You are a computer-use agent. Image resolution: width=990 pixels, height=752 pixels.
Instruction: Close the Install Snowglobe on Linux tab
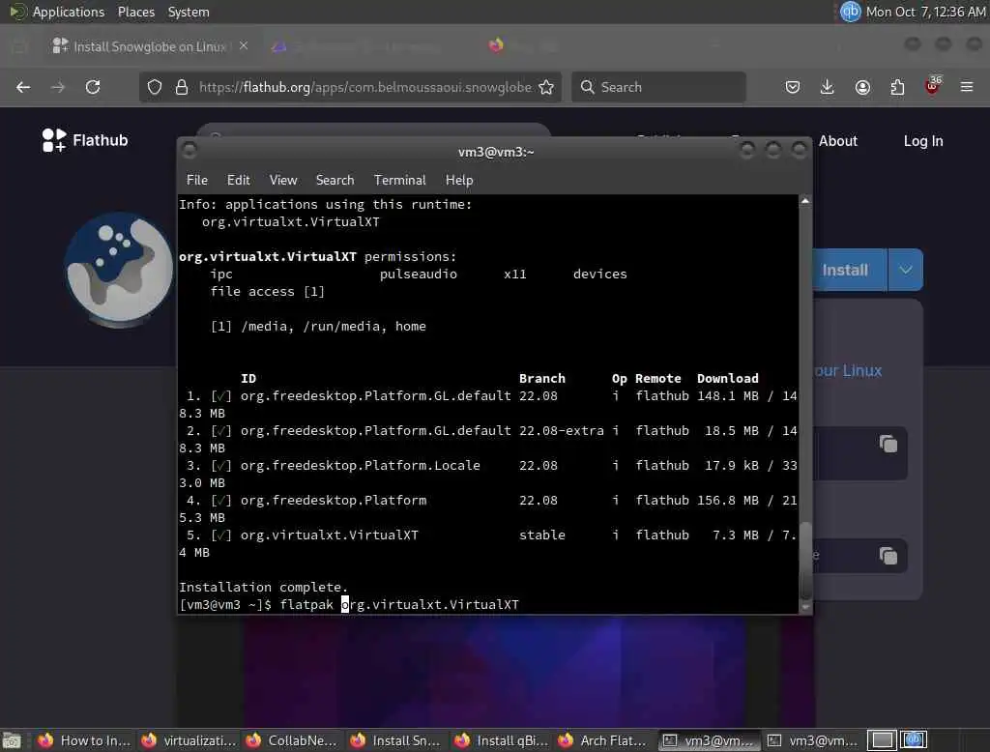coord(244,45)
